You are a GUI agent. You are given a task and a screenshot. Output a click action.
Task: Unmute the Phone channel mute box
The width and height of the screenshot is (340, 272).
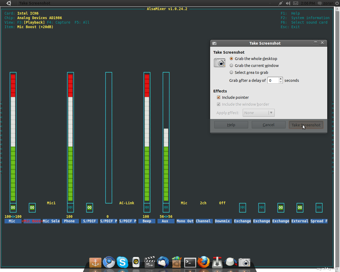coord(70,208)
